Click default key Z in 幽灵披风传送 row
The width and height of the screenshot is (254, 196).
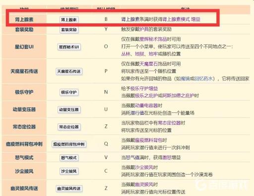(x=106, y=188)
